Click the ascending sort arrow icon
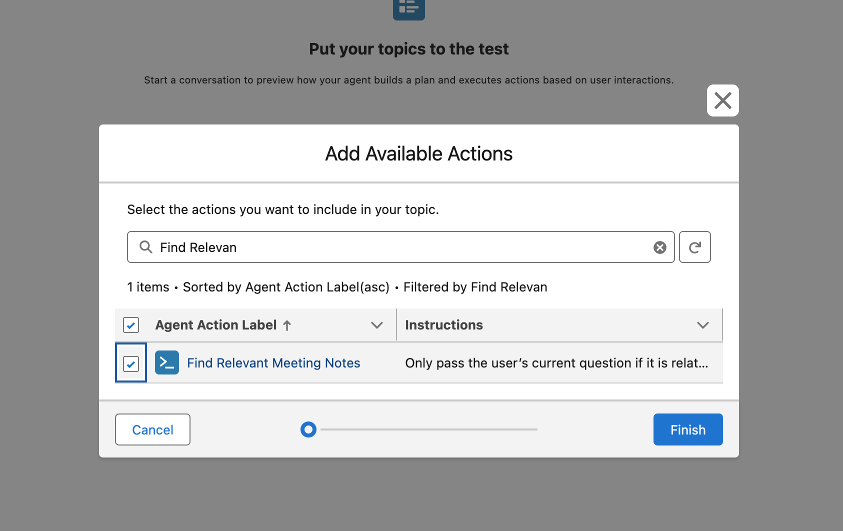The width and height of the screenshot is (843, 531). pos(287,325)
